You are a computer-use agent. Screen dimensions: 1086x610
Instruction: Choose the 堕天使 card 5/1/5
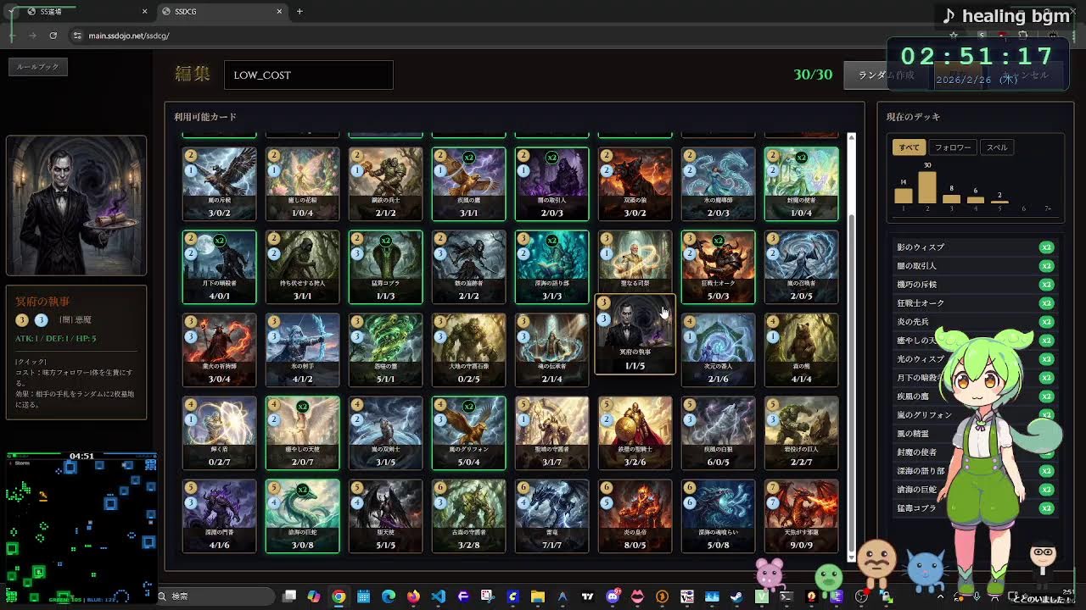tap(385, 516)
